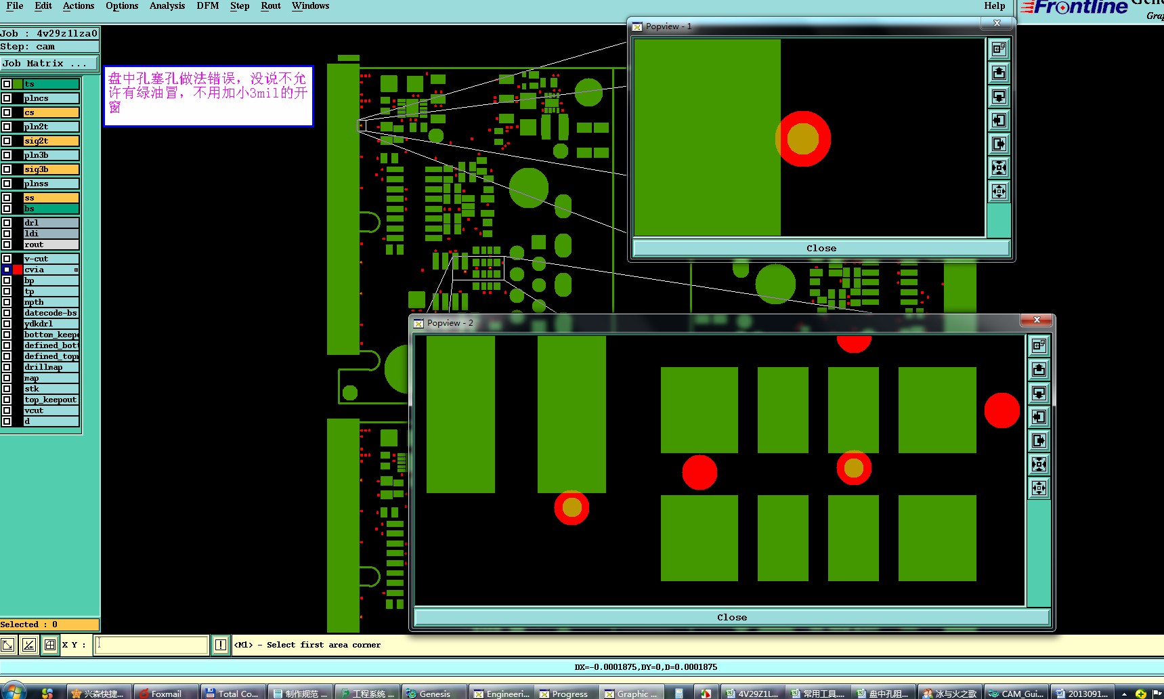Zoom in using Popview 2 toolbar

[x=1039, y=464]
